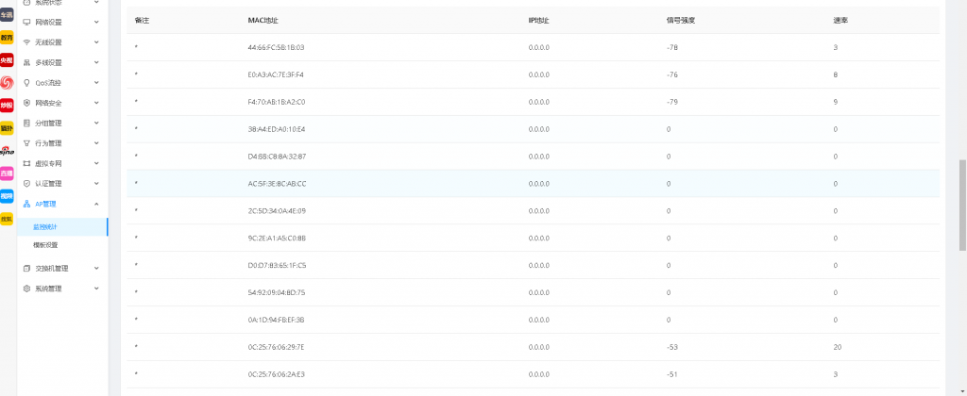Expand the 认证管理 chevron
The height and width of the screenshot is (396, 967).
pyautogui.click(x=97, y=184)
